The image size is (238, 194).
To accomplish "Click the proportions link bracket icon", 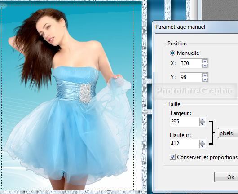I will tap(212, 132).
